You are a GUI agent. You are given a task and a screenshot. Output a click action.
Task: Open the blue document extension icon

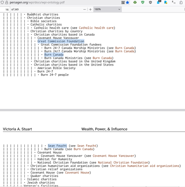coord(166,2)
